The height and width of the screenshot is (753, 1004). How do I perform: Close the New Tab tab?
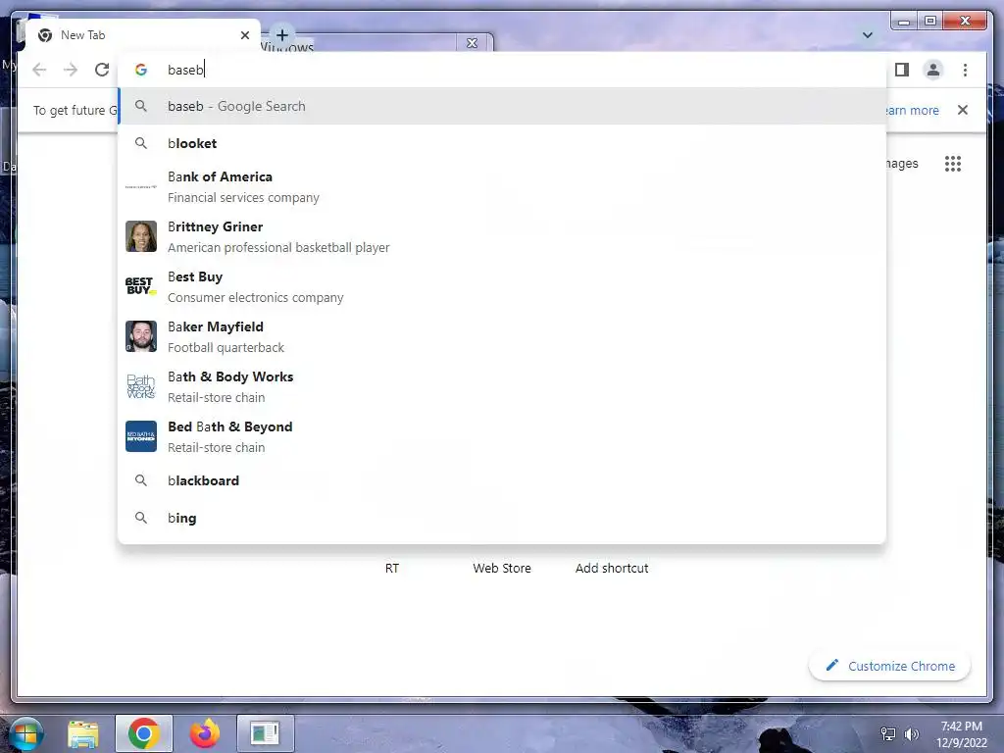coord(244,35)
